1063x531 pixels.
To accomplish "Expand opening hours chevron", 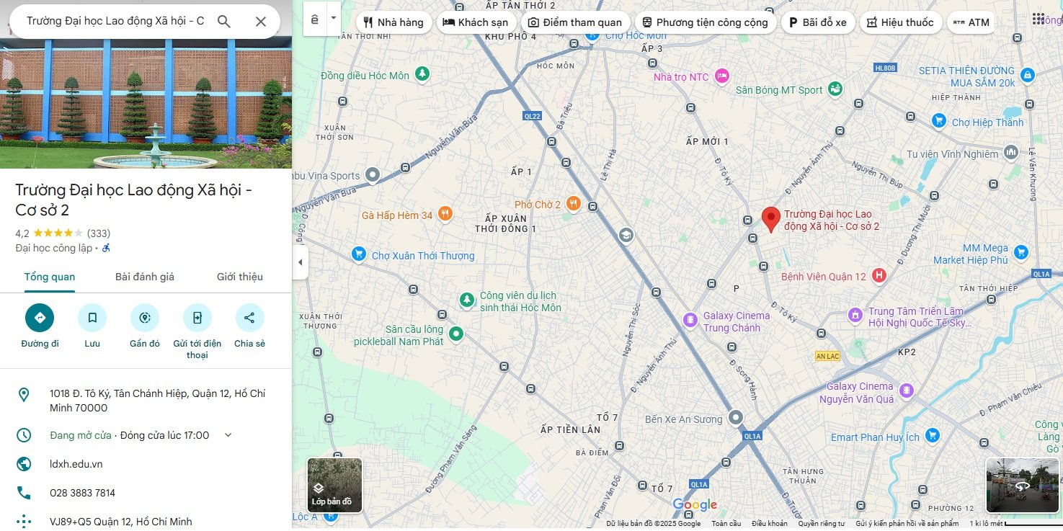I will click(228, 435).
